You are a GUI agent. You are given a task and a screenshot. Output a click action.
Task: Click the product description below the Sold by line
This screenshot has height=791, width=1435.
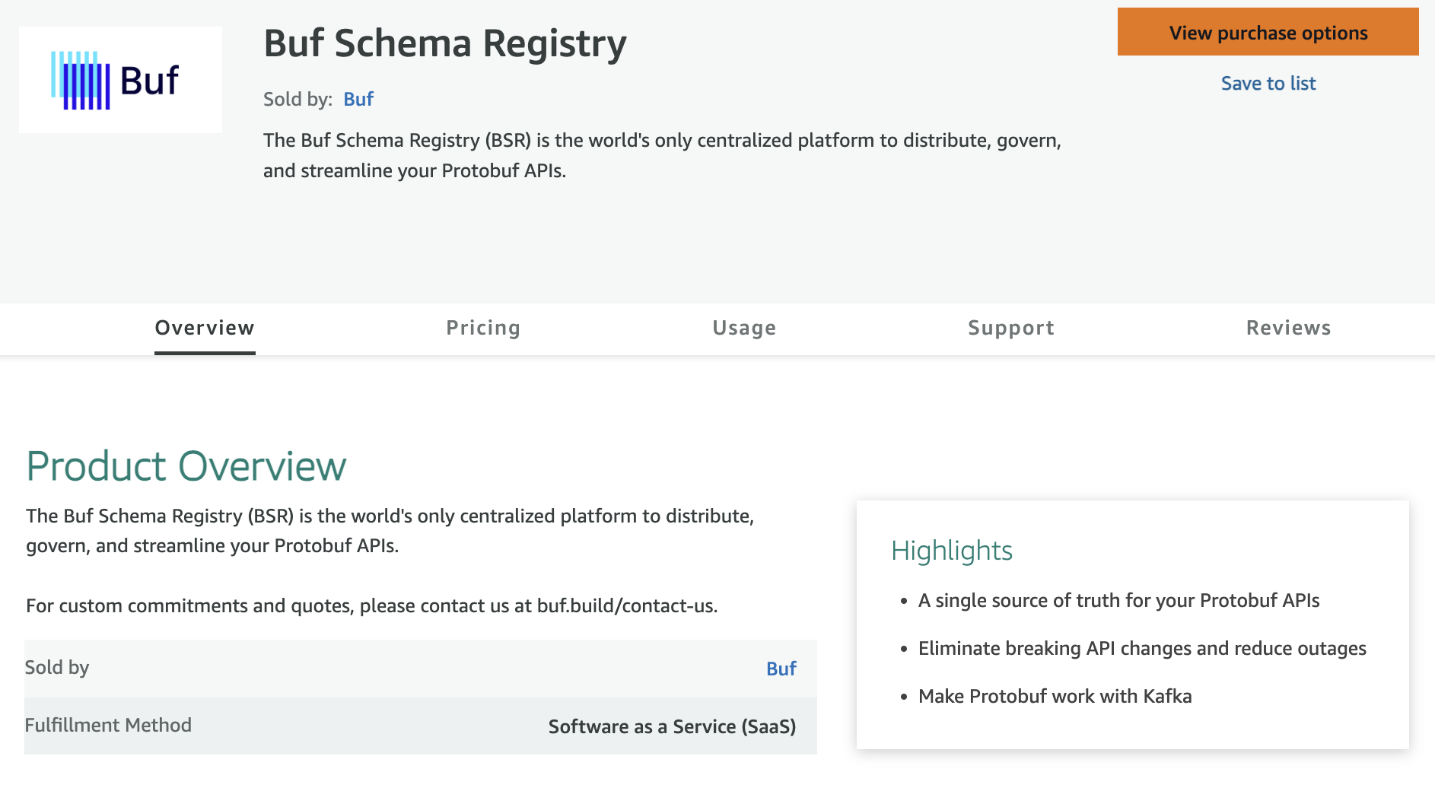[662, 156]
